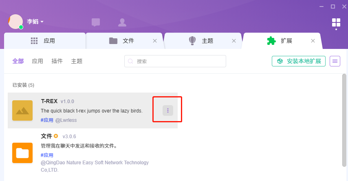Open the list menu button beside install

click(335, 61)
